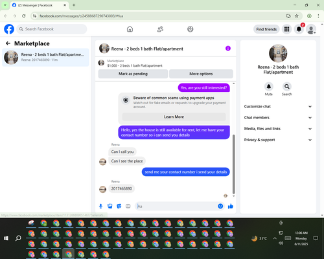Go to the Home feed icon
The image size is (324, 259).
tap(130, 29)
